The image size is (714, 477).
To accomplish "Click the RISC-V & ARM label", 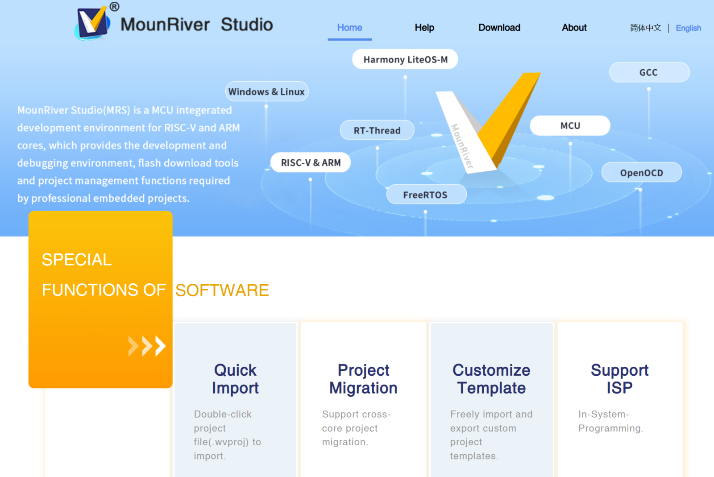I will click(310, 162).
